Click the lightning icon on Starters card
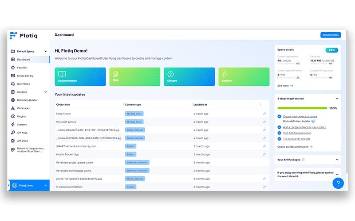The image size is (355, 221). (225, 74)
